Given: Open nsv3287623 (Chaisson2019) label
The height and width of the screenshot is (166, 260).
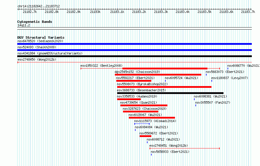Looking at the screenshot, I should (x=145, y=109).
